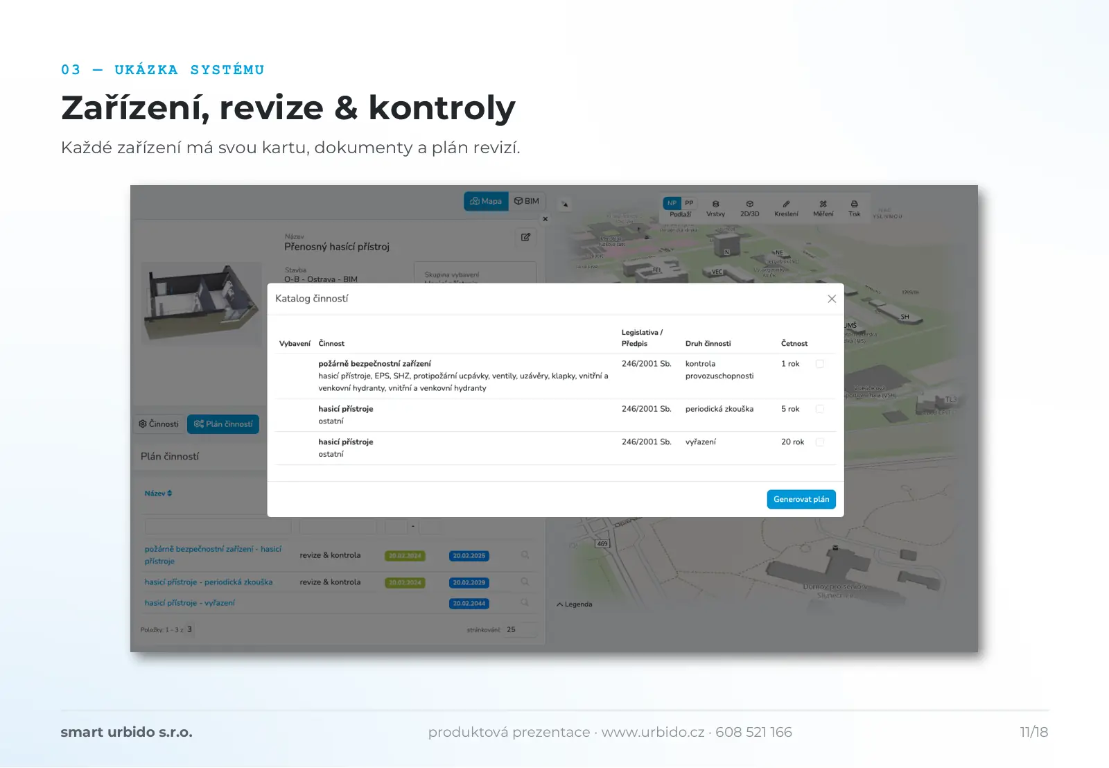This screenshot has height=768, width=1109.
Task: Click the Generovat plán button
Action: pos(801,499)
